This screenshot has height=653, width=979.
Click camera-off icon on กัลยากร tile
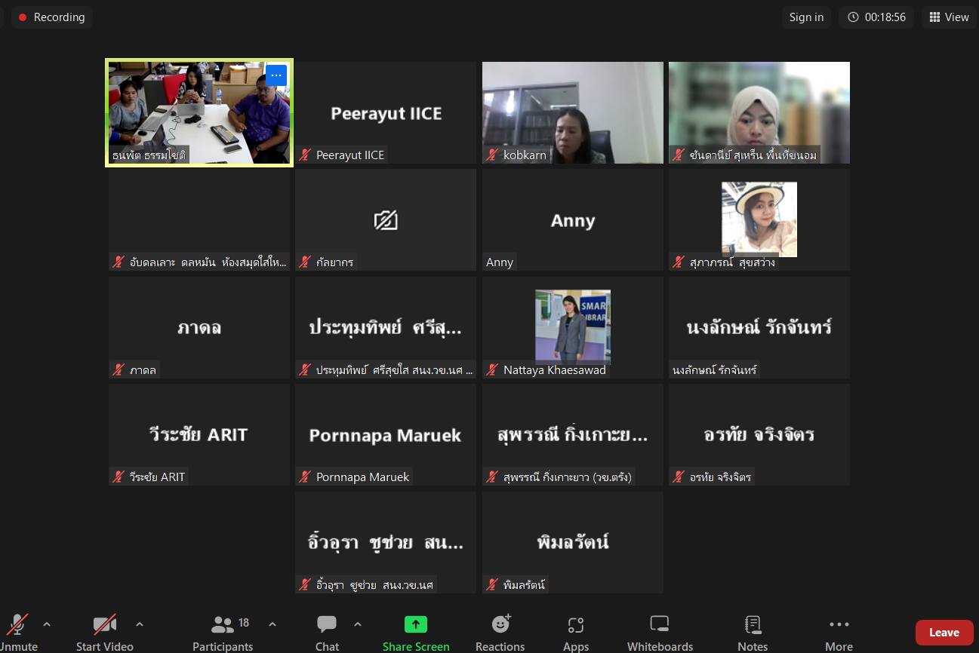386,220
